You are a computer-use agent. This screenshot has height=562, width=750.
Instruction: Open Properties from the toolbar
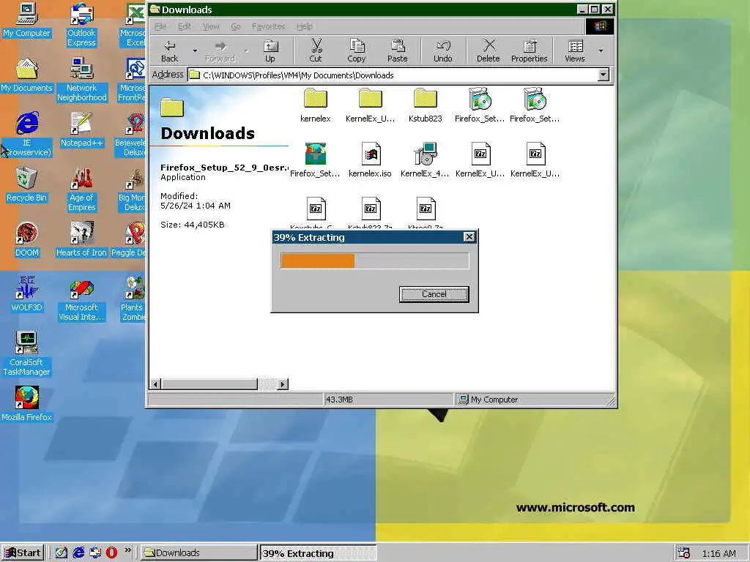529,50
